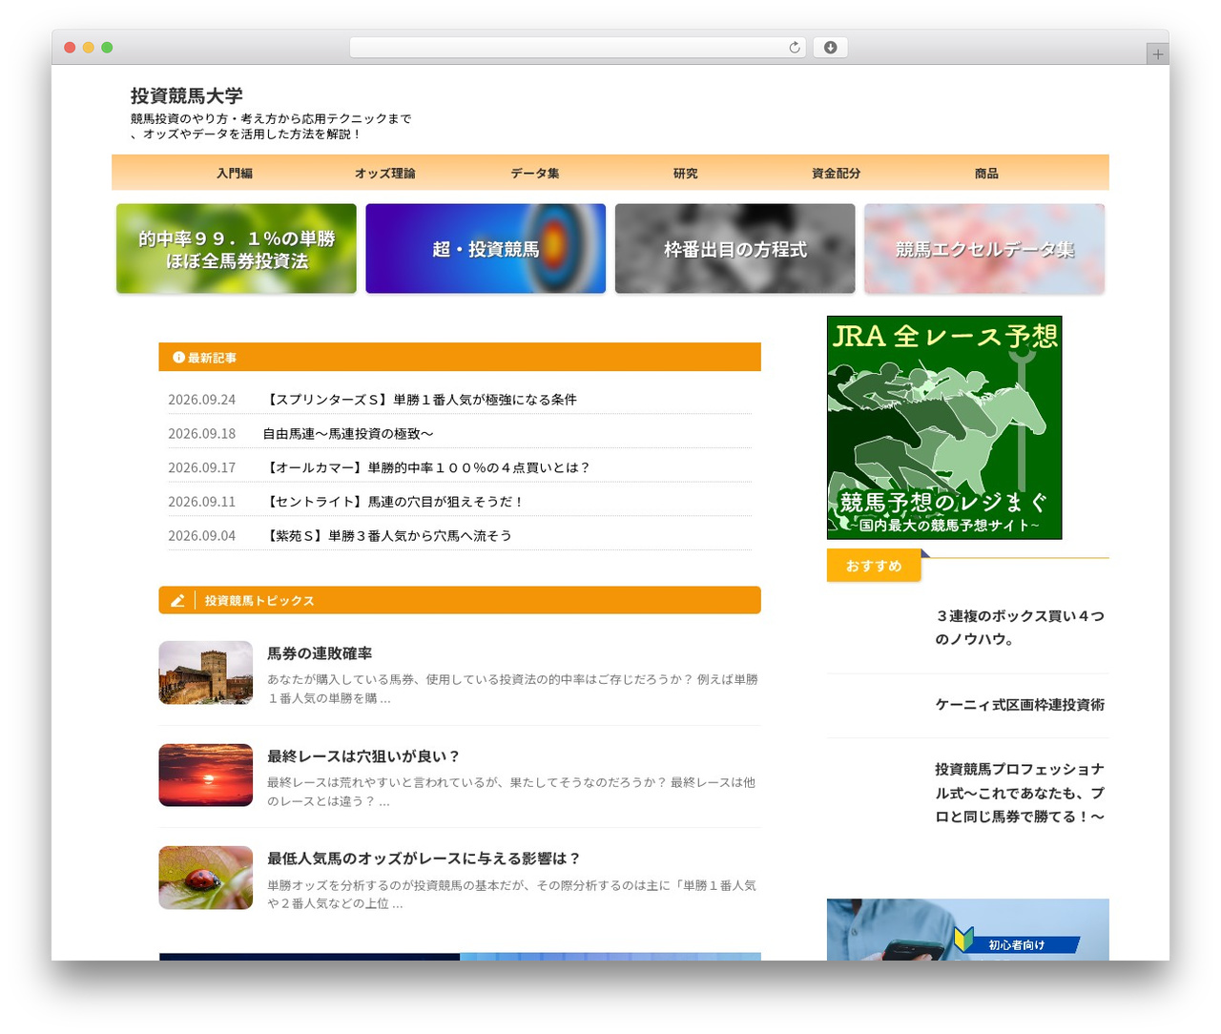Viewport: 1221px width, 1034px height.
Task: Open the セントライト article link
Action: (394, 502)
